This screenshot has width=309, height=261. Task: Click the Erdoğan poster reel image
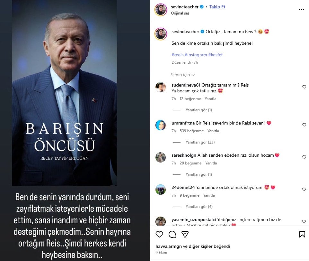65,93
